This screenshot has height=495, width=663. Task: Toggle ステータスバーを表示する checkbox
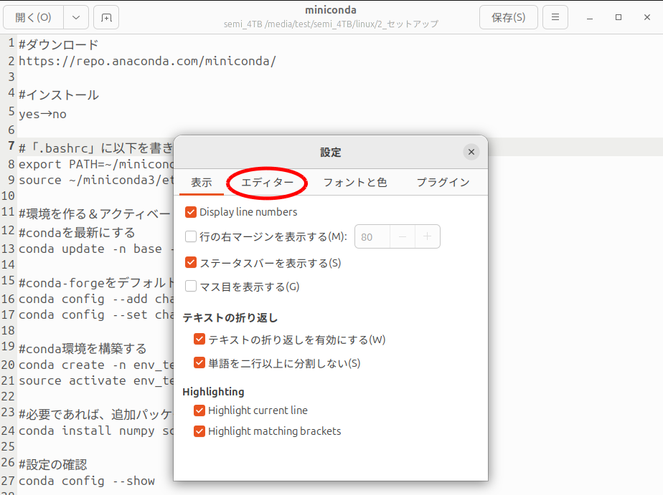(191, 262)
